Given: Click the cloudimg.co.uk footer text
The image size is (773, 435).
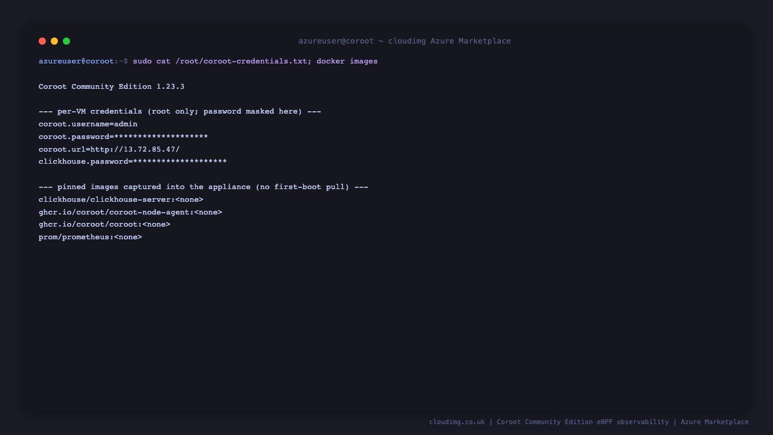Looking at the screenshot, I should (x=457, y=422).
